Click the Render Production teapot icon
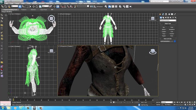The height and width of the screenshot is (110, 196). click(131, 7)
